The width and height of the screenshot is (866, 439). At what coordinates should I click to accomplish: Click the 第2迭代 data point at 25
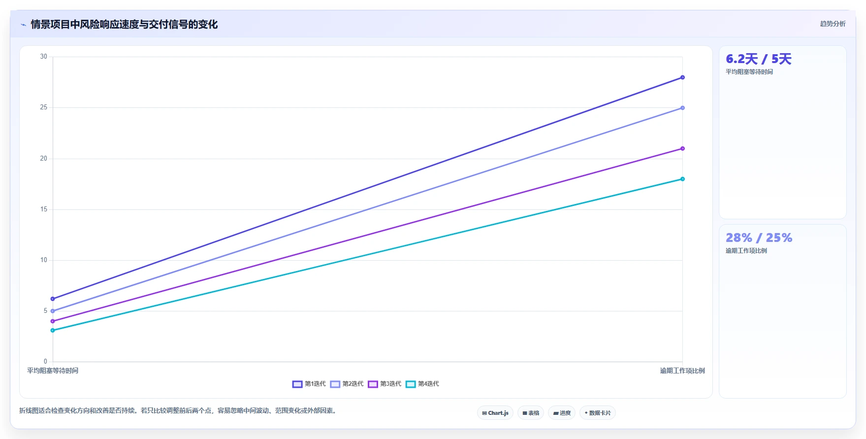click(x=682, y=108)
